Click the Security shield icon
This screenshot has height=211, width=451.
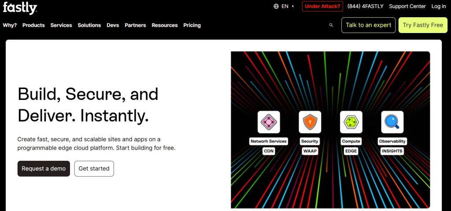click(x=310, y=122)
